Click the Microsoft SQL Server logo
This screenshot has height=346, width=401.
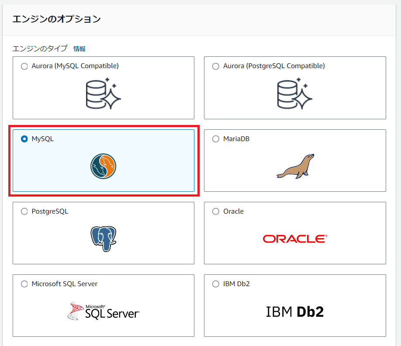click(104, 311)
